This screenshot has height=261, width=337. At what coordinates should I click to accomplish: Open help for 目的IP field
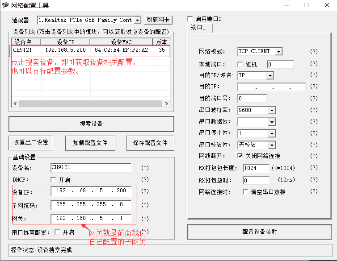(x=314, y=86)
